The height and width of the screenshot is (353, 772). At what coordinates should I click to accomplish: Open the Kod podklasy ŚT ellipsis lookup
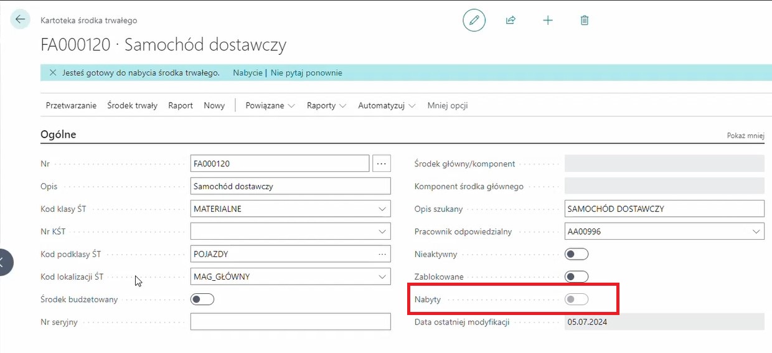click(x=382, y=254)
